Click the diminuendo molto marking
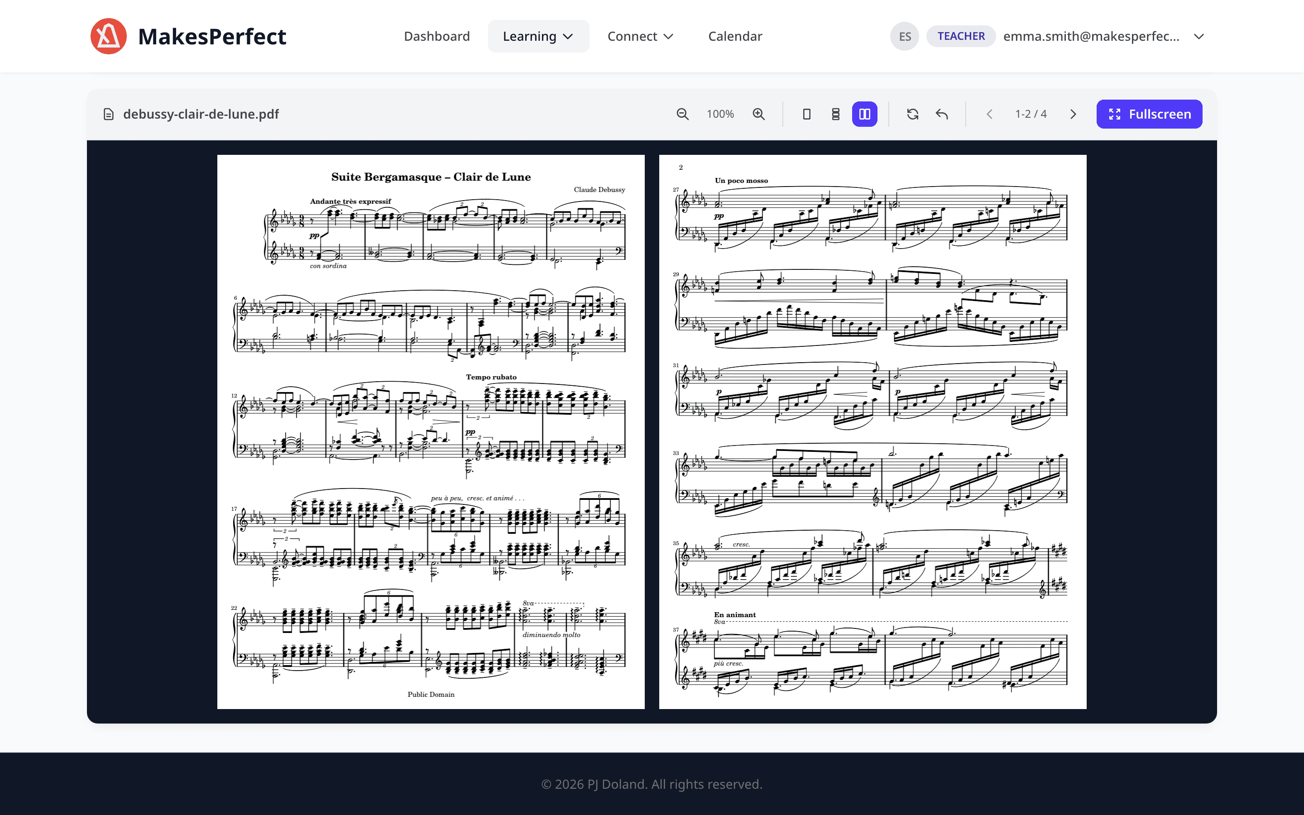This screenshot has width=1304, height=815. coord(551,635)
